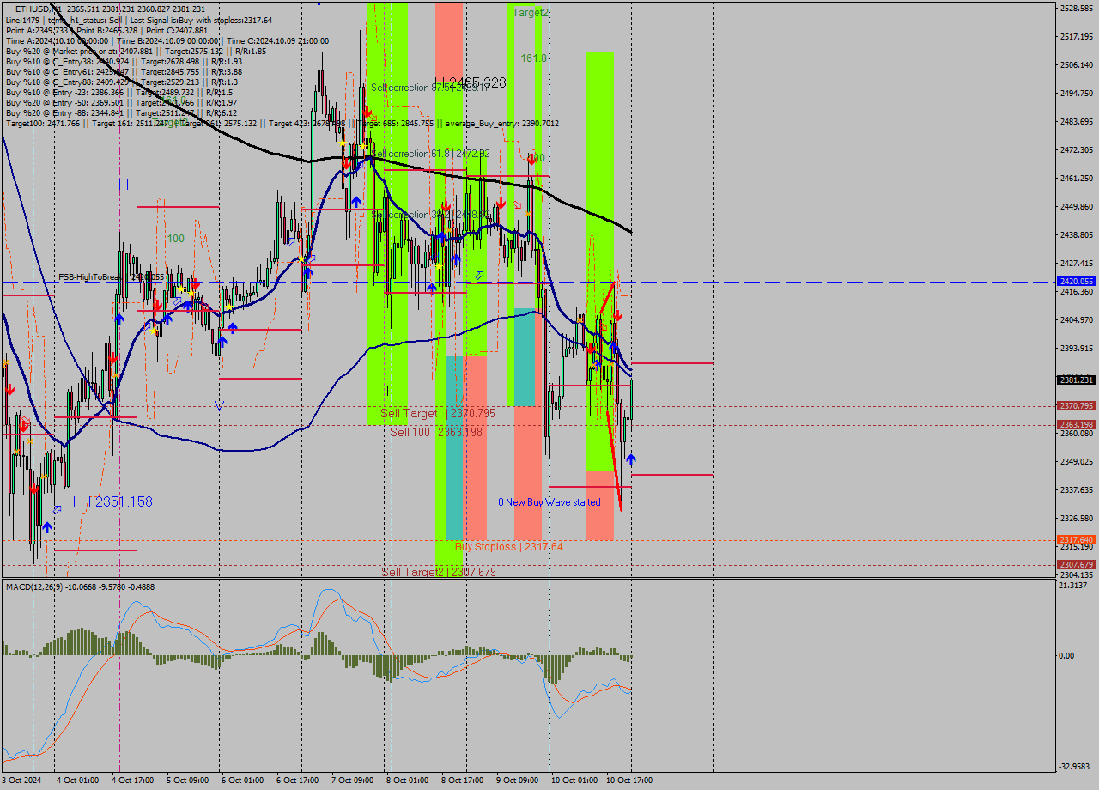
Task: Click the '0 New Buy Wave started' text
Action: pyautogui.click(x=549, y=502)
